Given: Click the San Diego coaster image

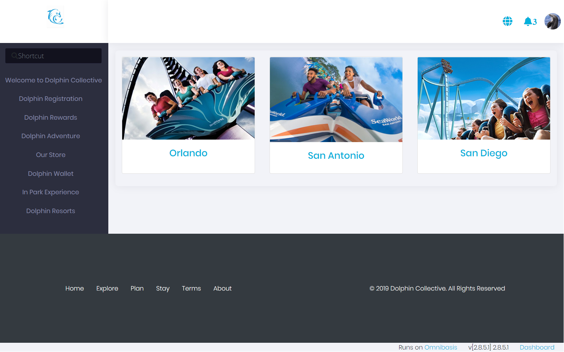Looking at the screenshot, I should 484,98.
